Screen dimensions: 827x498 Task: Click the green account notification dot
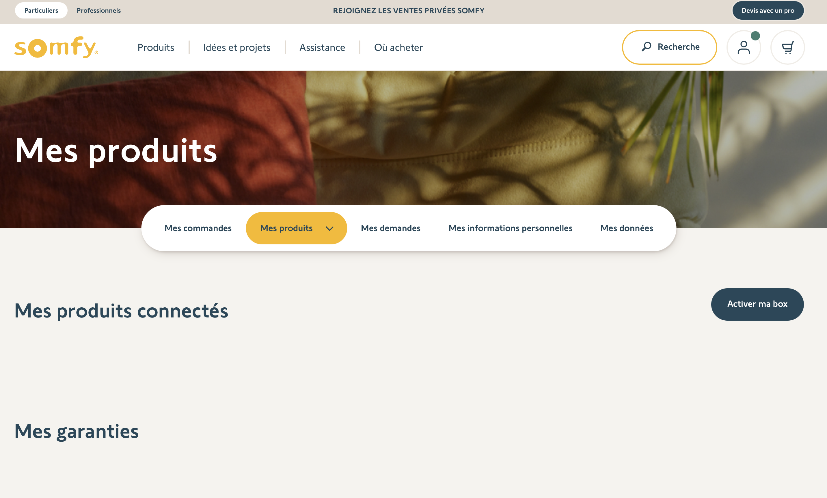click(755, 36)
